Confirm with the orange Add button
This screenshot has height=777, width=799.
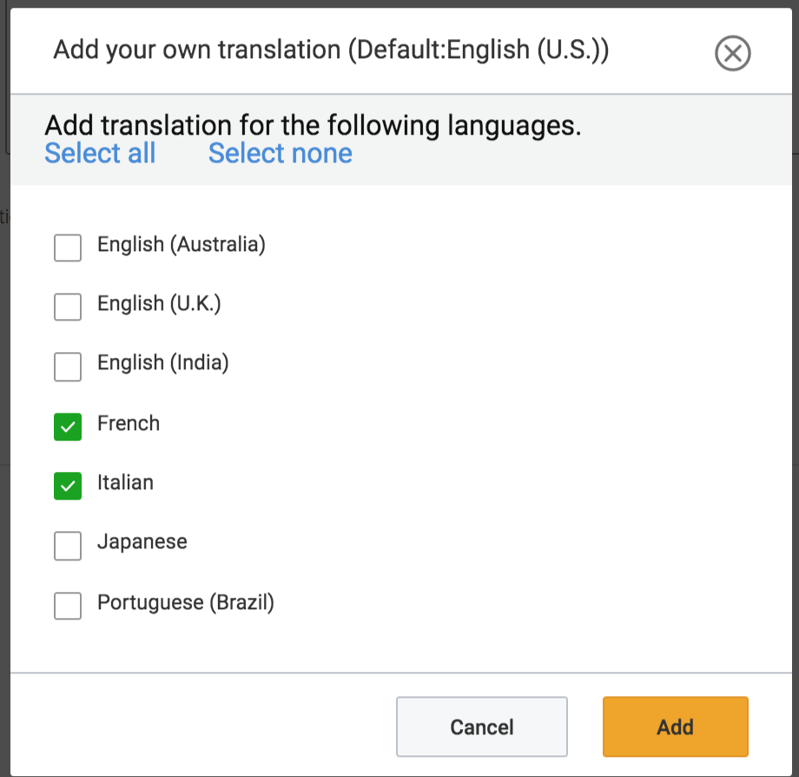(675, 727)
